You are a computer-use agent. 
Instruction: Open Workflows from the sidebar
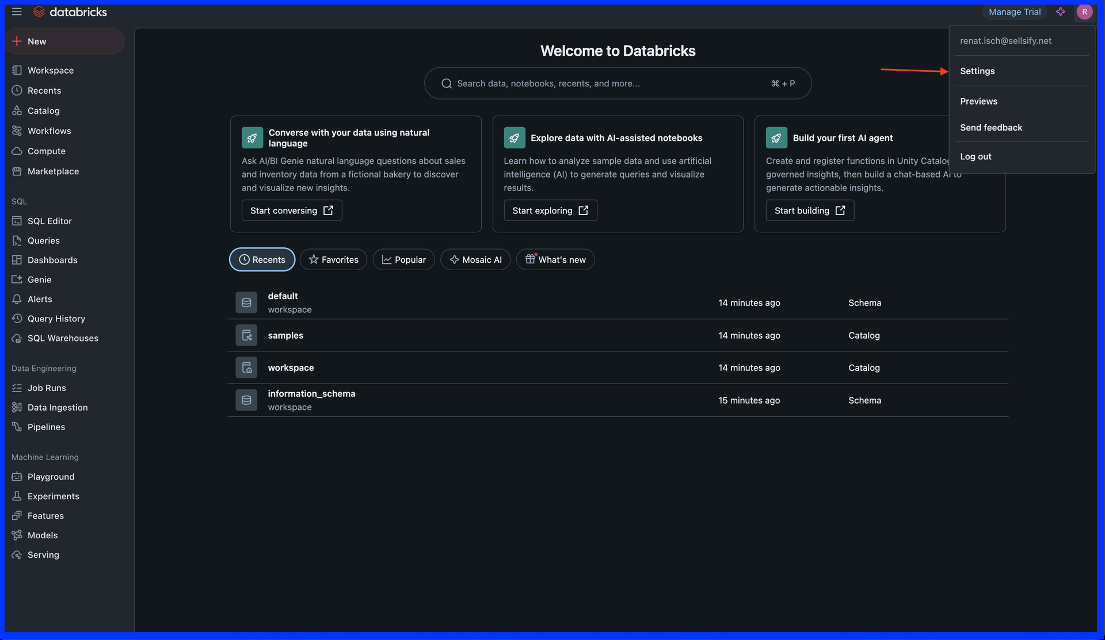point(48,131)
